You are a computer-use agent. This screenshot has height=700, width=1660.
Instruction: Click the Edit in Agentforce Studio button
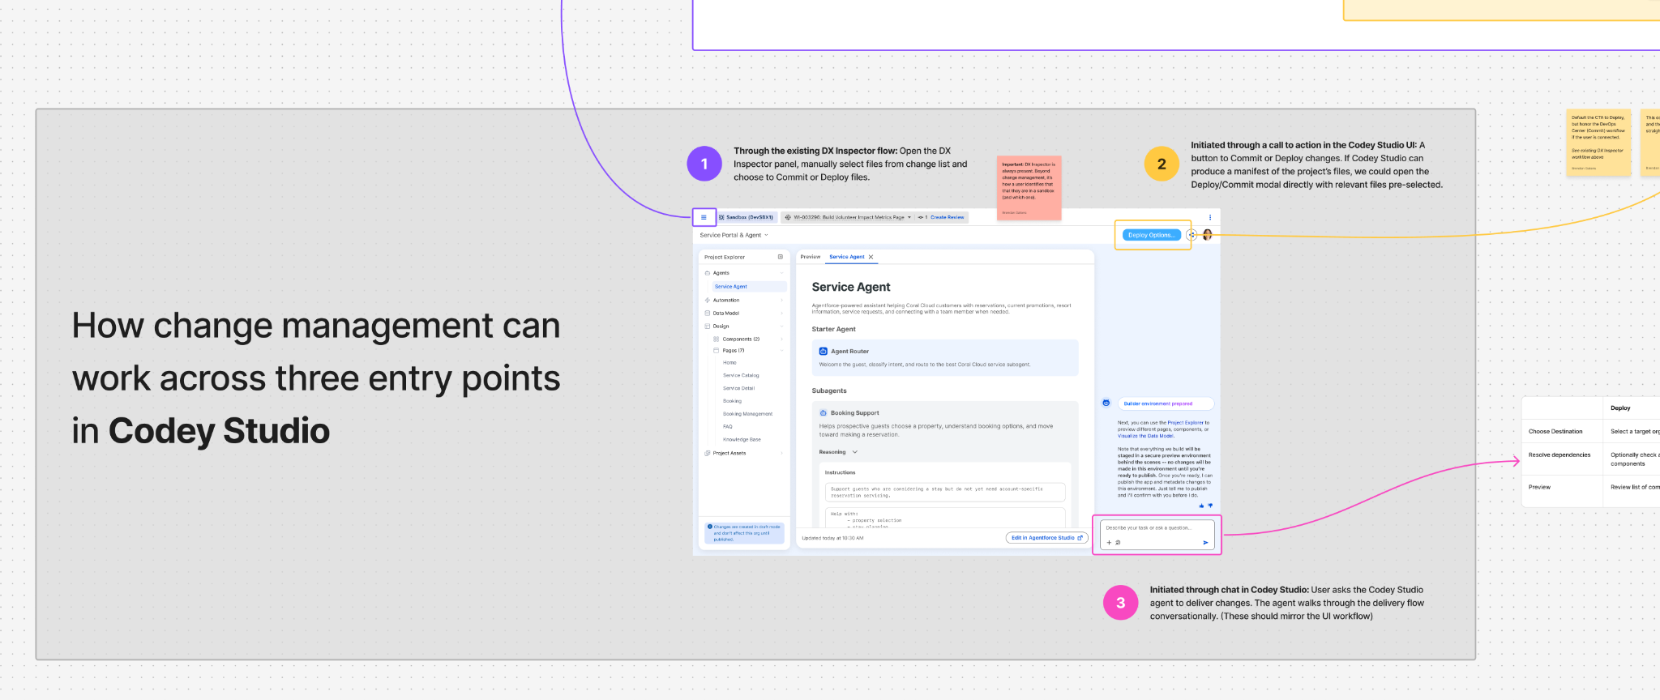[x=1046, y=538]
